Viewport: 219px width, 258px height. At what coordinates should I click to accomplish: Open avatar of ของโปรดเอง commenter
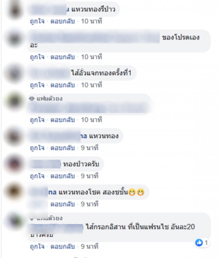[14, 38]
